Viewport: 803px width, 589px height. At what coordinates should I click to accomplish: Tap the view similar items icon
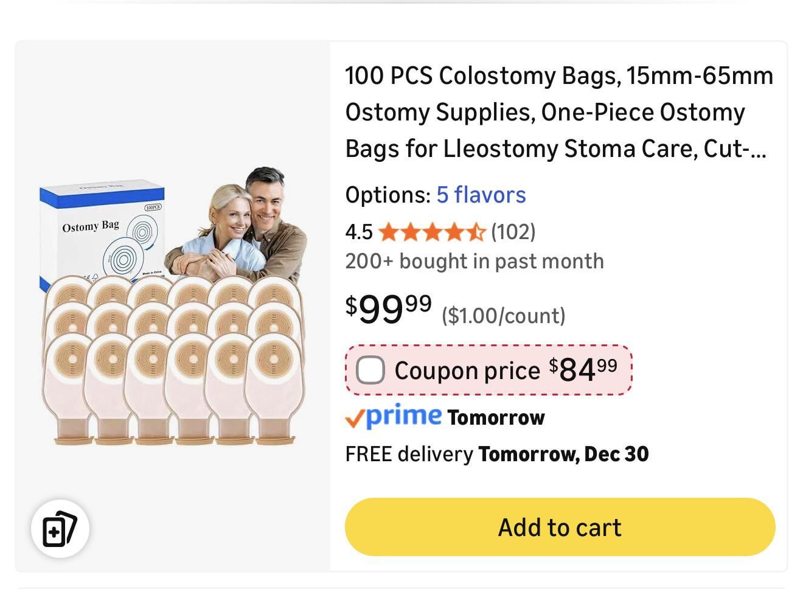tap(60, 528)
